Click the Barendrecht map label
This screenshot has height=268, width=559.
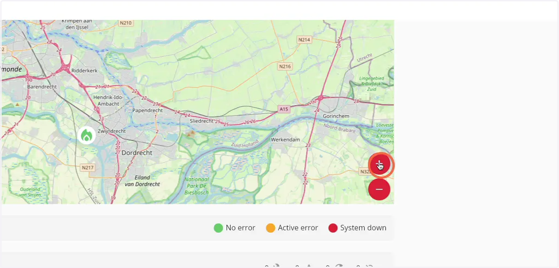pyautogui.click(x=42, y=87)
